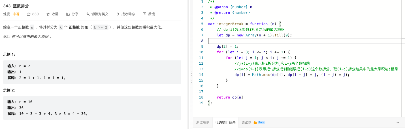Click code line dp[2] = 1;
The image size is (405, 129).
coord(228,47)
